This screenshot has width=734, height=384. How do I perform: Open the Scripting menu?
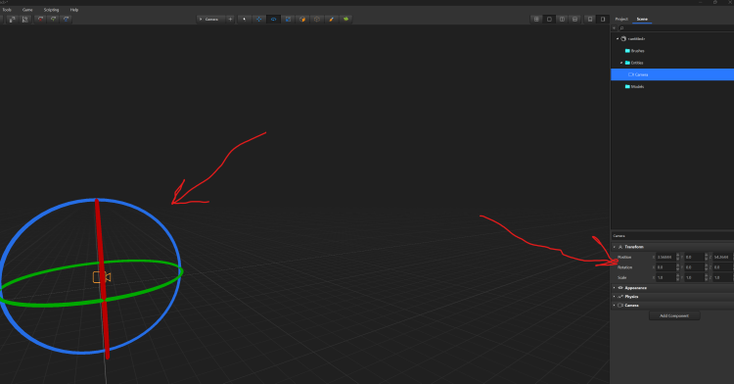click(x=52, y=10)
